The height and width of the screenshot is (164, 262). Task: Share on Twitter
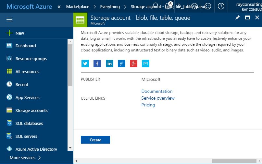(85, 64)
